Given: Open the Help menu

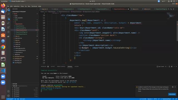Looking at the screenshot, I should (39, 6).
